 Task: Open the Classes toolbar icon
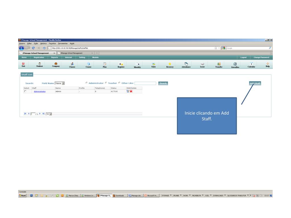pyautogui.click(x=72, y=65)
